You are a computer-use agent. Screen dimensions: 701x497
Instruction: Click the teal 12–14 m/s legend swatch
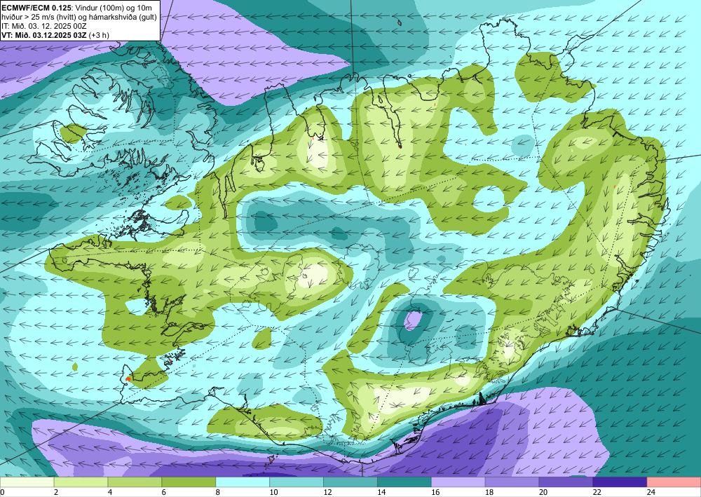tap(350, 482)
